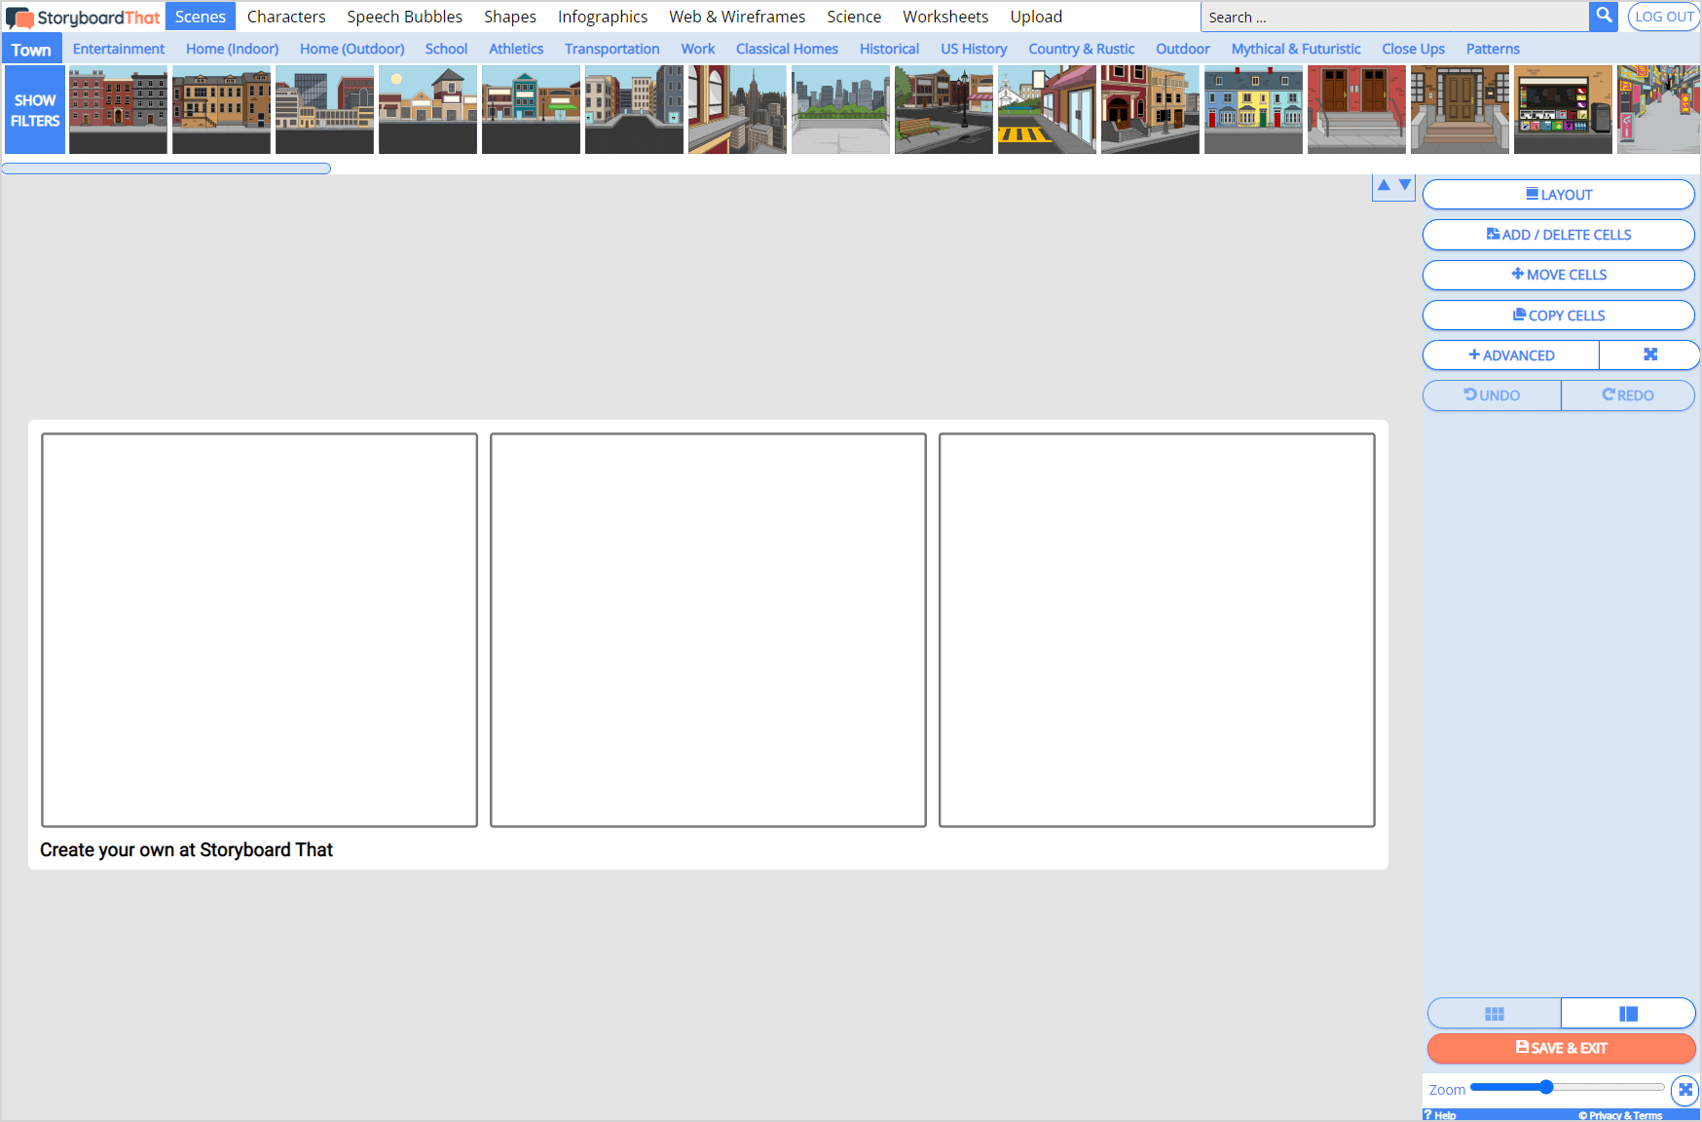
Task: Select the Mythical & Futuristic category
Action: tap(1296, 49)
